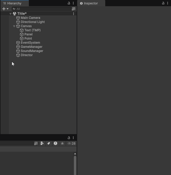Switch to the Hierarchy tab
Image resolution: width=171 pixels, height=175 pixels.
tap(14, 3)
